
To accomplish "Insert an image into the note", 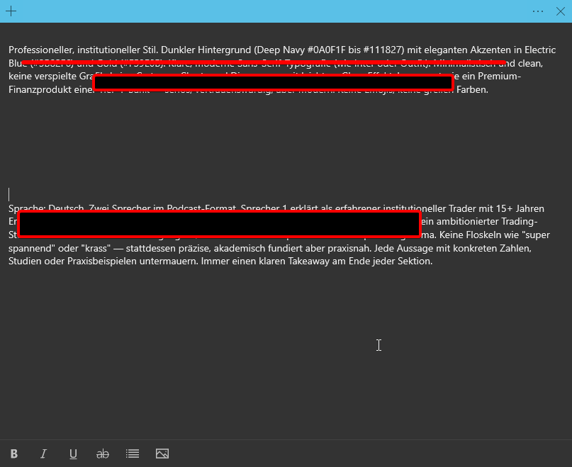I will [x=162, y=454].
